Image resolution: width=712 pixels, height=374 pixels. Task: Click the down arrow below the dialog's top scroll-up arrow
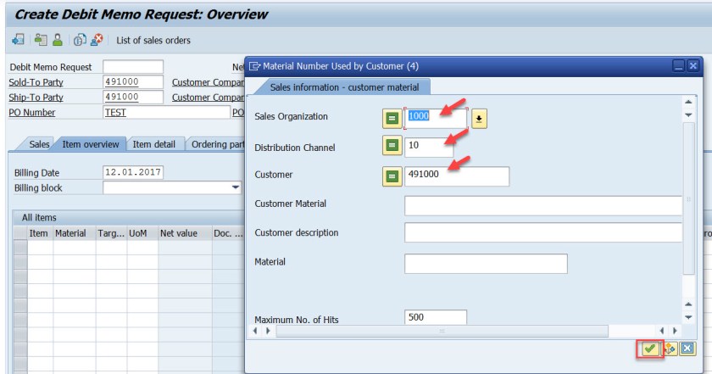click(688, 115)
